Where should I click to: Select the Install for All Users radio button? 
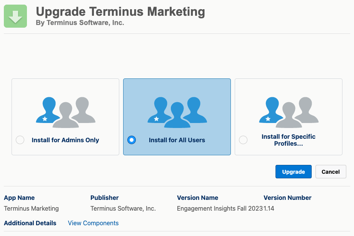click(132, 140)
